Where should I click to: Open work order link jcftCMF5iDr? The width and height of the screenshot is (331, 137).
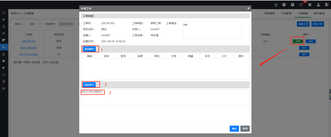(29, 41)
